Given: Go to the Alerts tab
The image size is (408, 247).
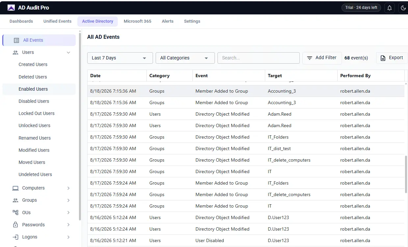Looking at the screenshot, I should (x=167, y=21).
